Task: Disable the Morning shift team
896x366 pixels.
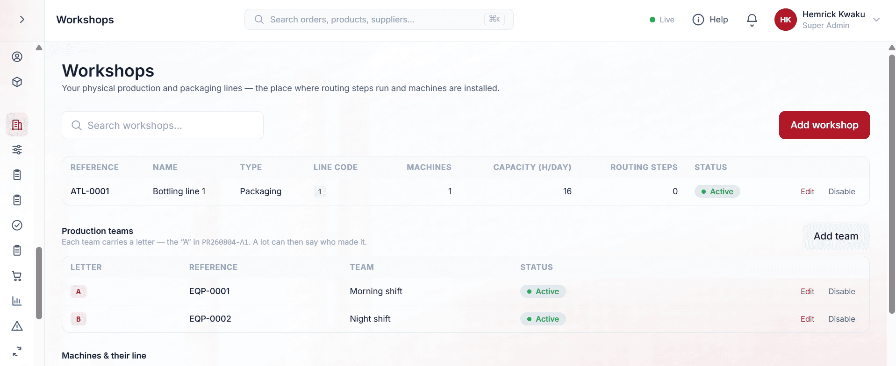Action: click(x=841, y=291)
